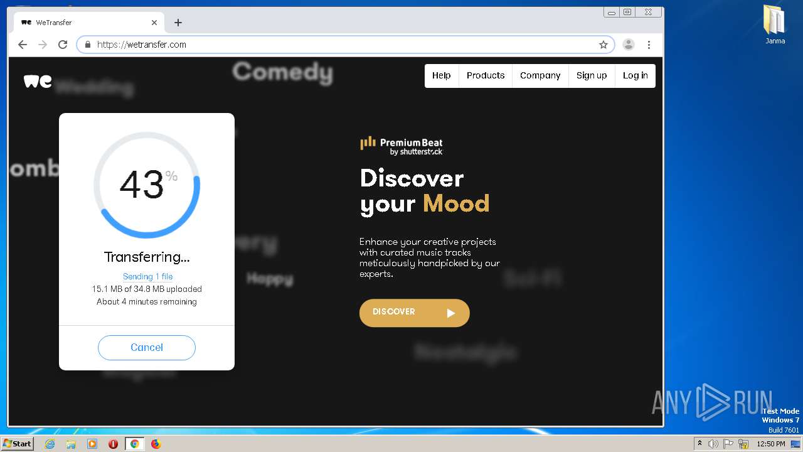The width and height of the screenshot is (803, 452).
Task: Minimize the Chrome window
Action: pyautogui.click(x=611, y=12)
